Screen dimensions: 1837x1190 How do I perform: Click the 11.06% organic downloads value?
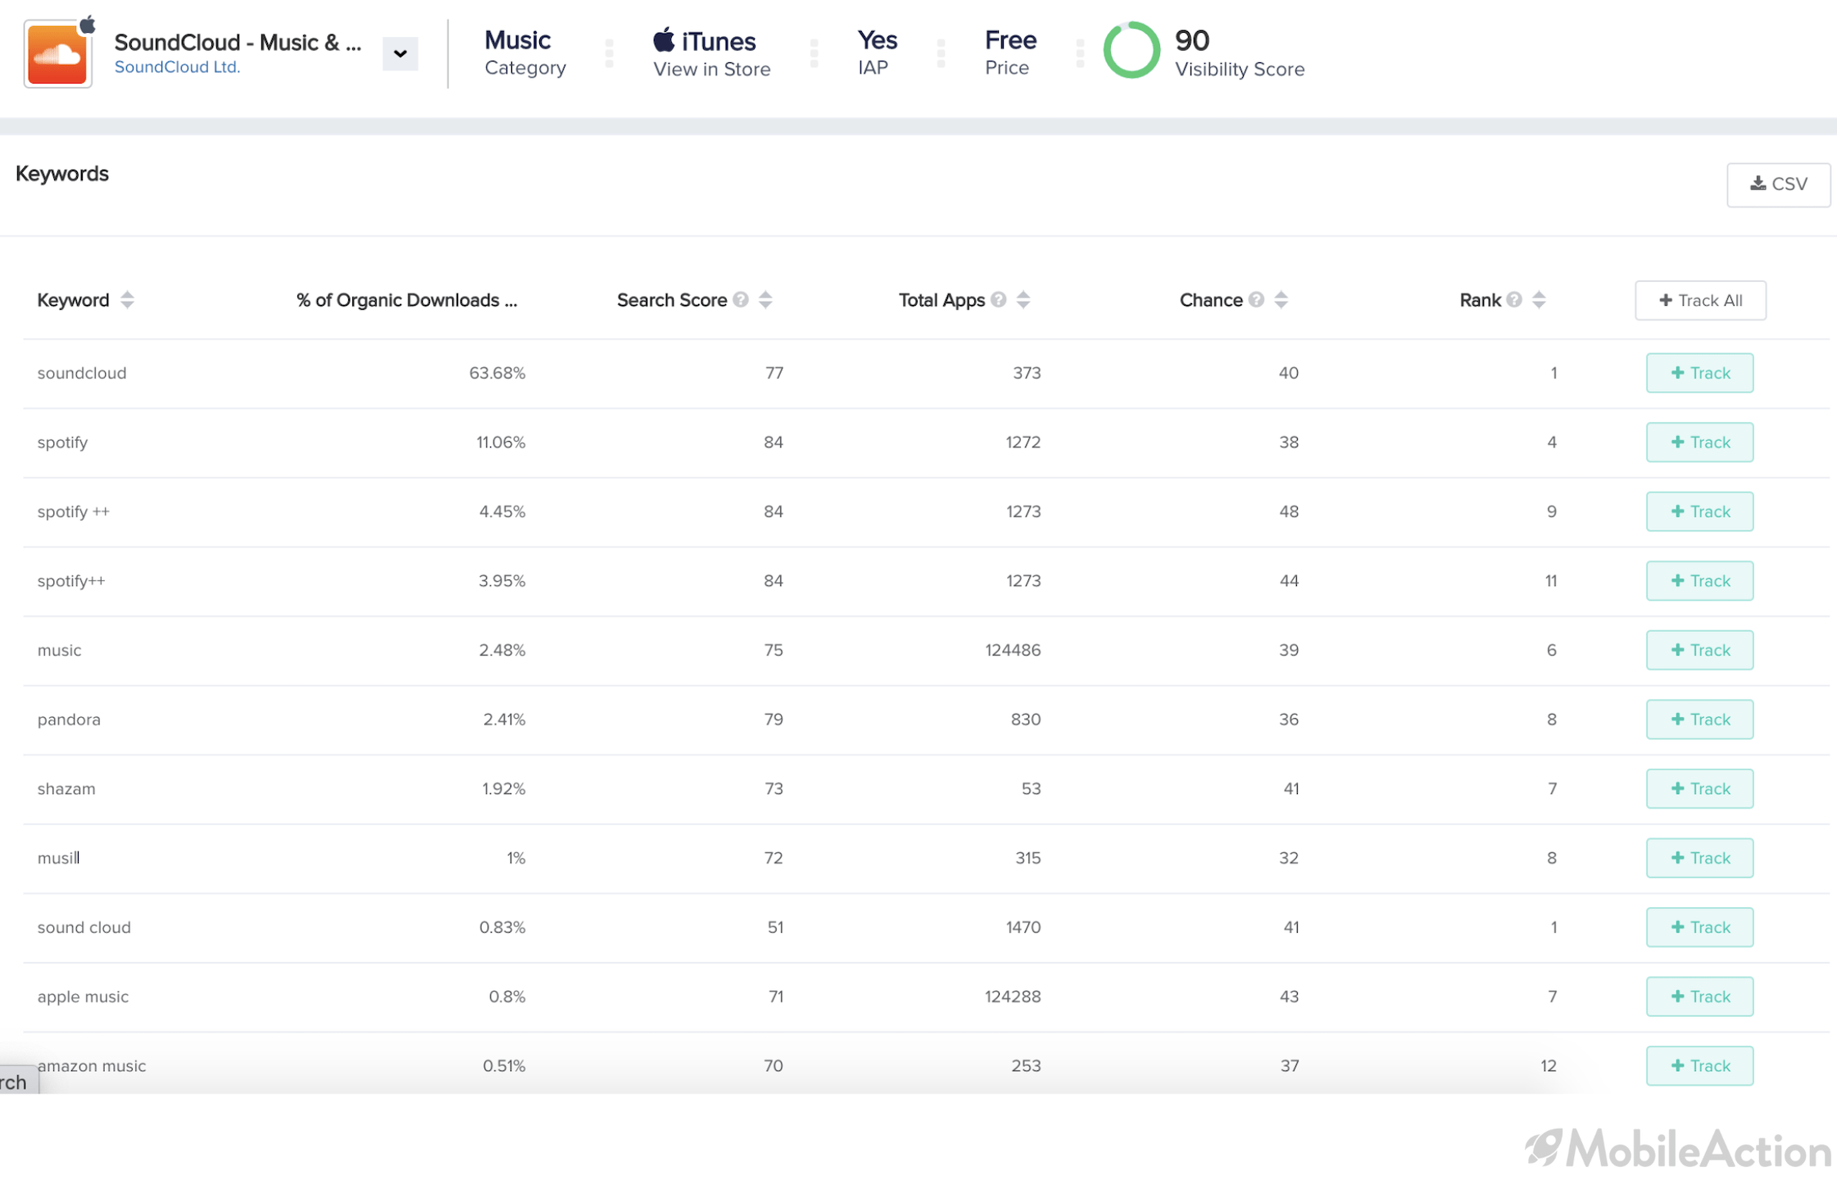click(501, 443)
